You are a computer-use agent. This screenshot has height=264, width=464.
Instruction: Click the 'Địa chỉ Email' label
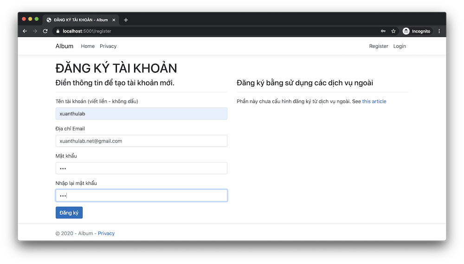coord(70,128)
